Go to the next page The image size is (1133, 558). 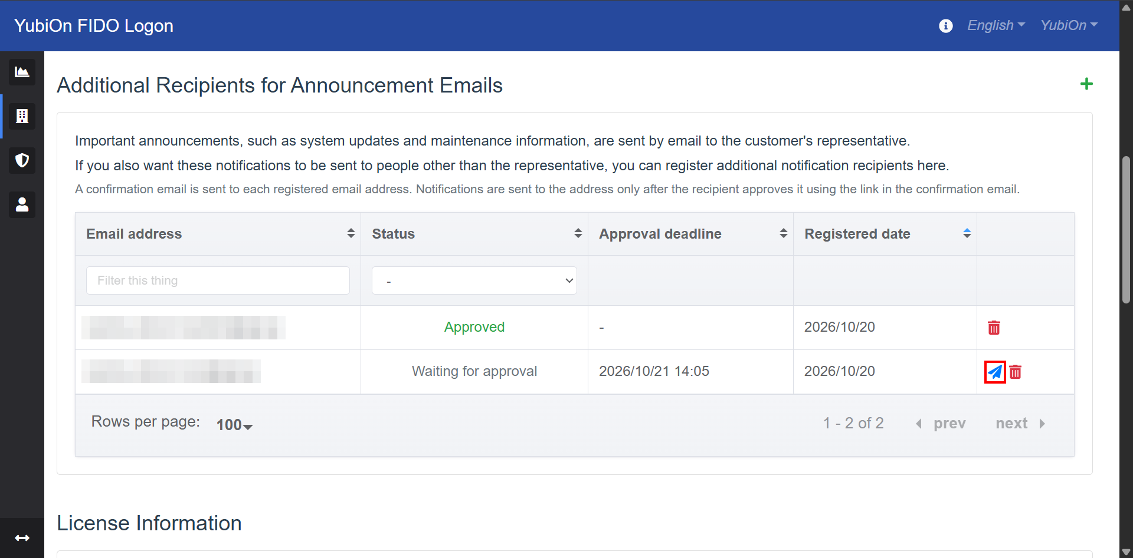click(x=1020, y=423)
